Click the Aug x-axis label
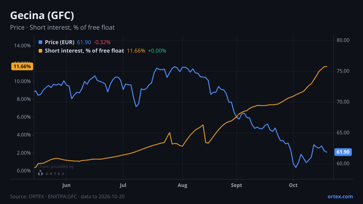The image size is (363, 204). (182, 185)
